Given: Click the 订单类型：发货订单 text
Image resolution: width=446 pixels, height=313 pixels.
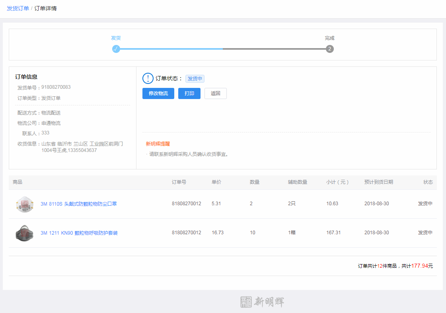Looking at the screenshot, I should click(39, 98).
